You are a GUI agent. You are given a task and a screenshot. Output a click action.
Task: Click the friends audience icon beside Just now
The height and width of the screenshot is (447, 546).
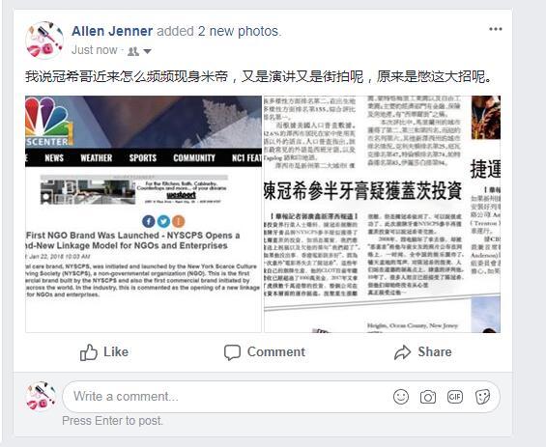click(x=133, y=51)
